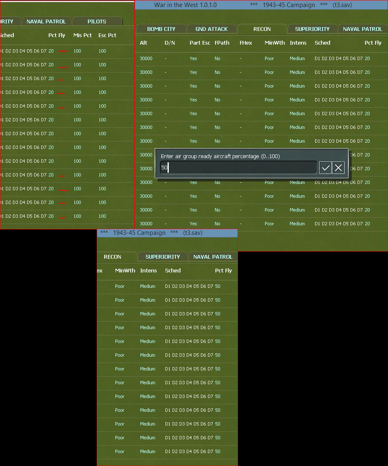Select the FHex column header
Screen dimensions: 388x466
(246, 43)
